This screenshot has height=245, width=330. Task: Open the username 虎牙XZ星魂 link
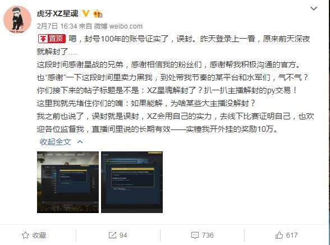(x=57, y=13)
